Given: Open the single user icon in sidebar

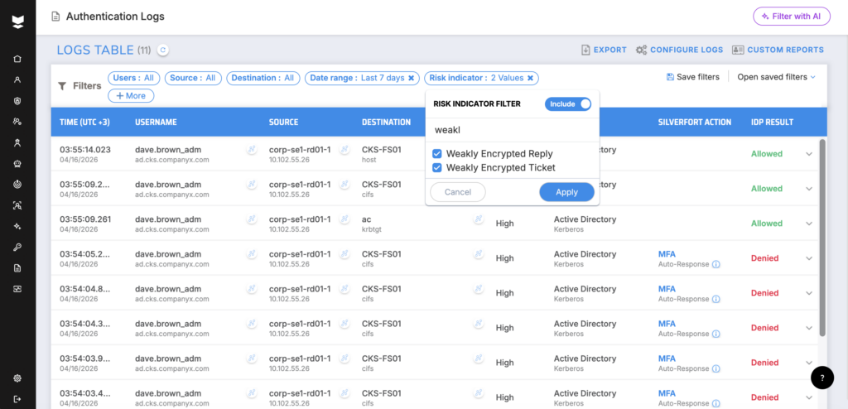Looking at the screenshot, I should [17, 80].
